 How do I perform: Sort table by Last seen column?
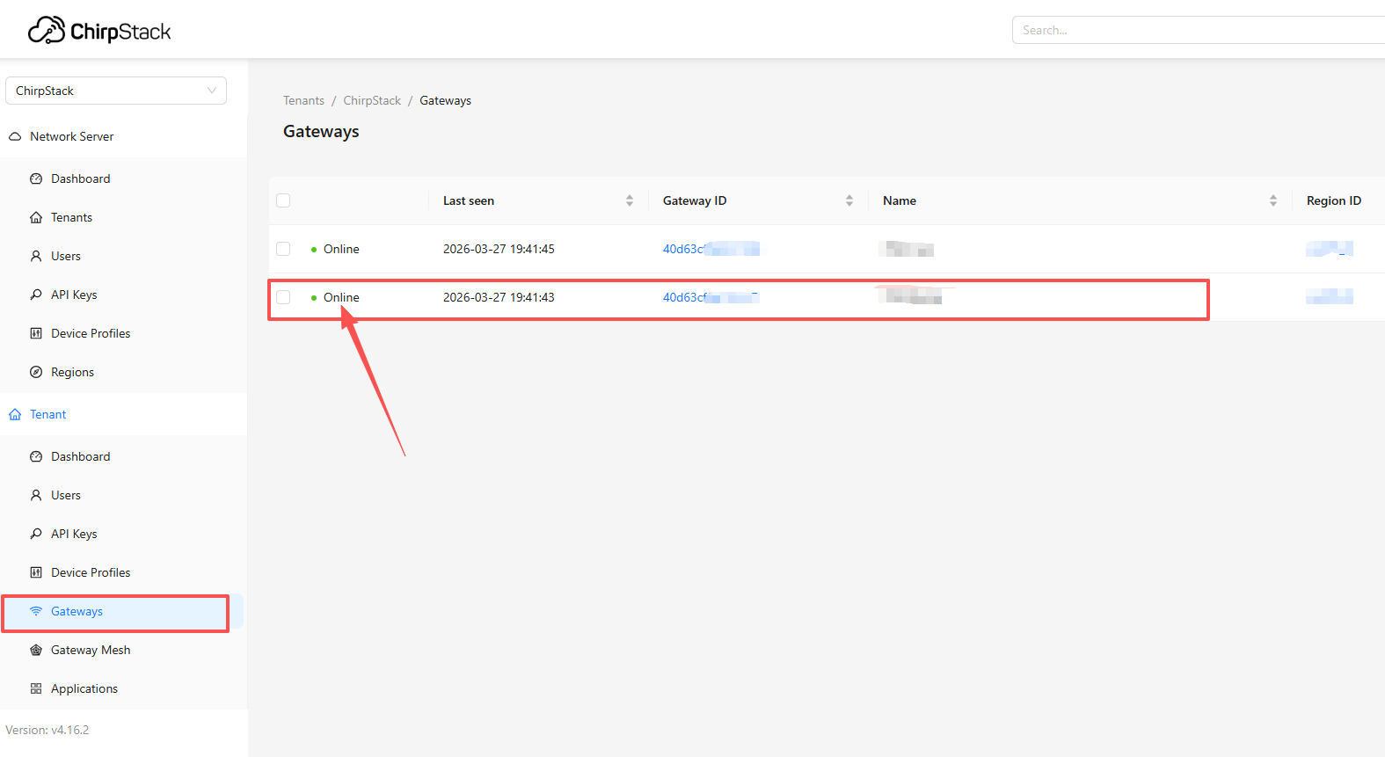(x=630, y=200)
